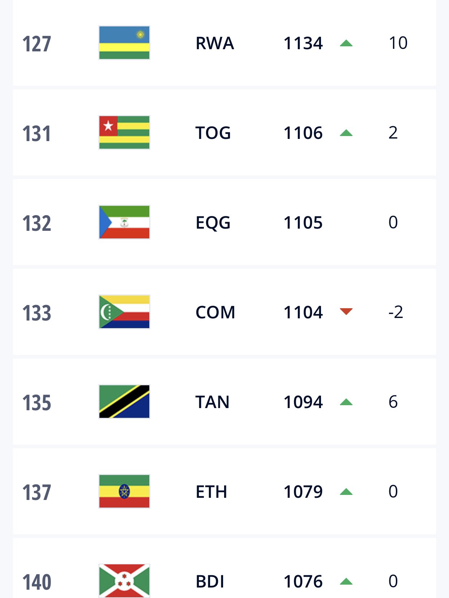Click the green up arrow beside TOG

[346, 133]
